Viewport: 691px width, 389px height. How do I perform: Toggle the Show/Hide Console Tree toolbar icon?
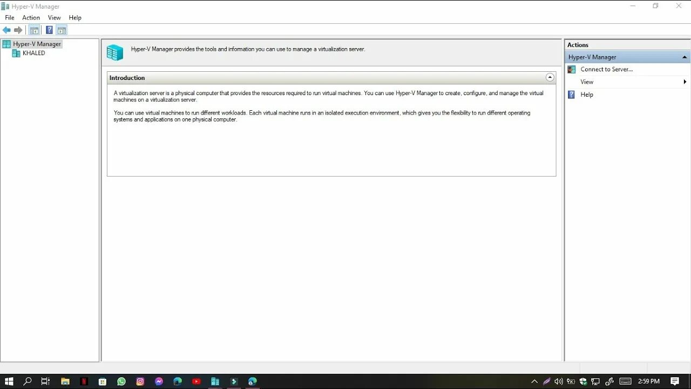coord(34,30)
